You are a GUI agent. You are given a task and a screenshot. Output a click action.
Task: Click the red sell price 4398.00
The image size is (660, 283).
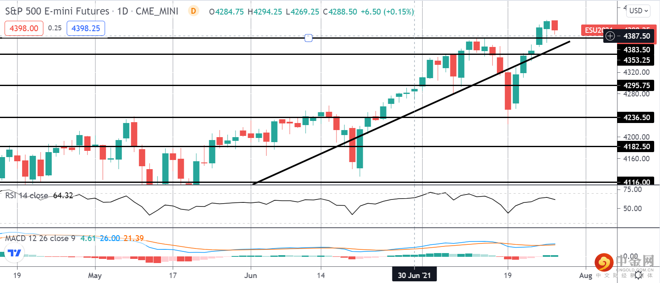pyautogui.click(x=24, y=28)
